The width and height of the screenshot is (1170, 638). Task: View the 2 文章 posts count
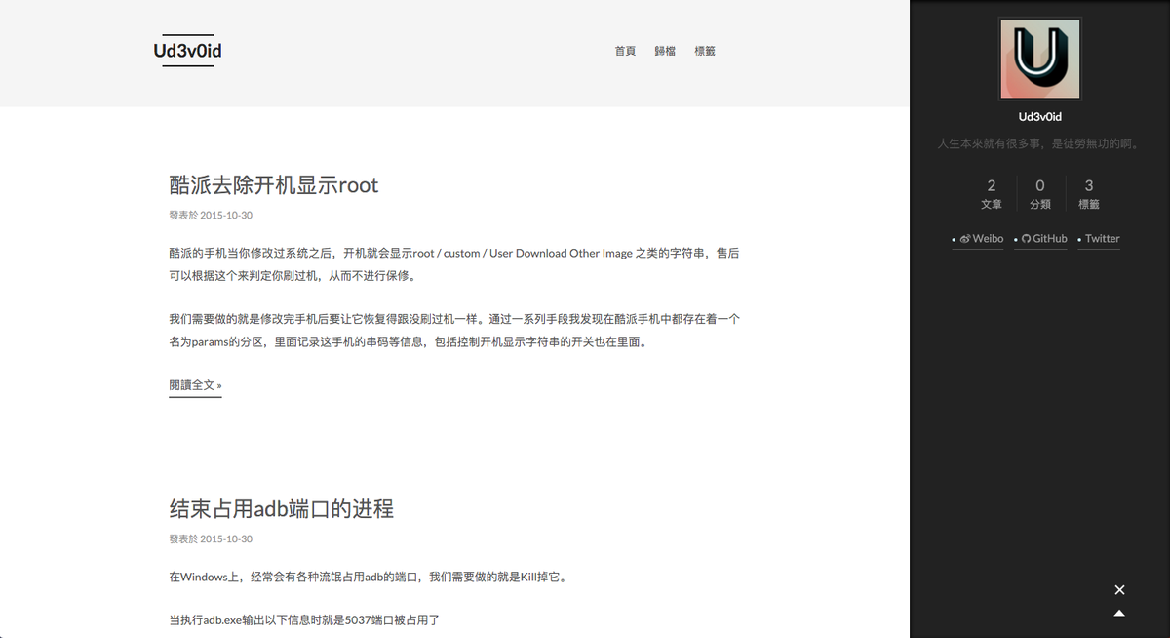click(992, 193)
